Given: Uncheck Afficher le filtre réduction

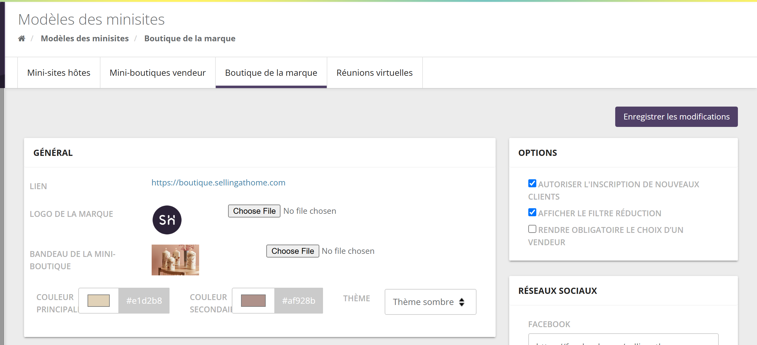Looking at the screenshot, I should pos(532,213).
